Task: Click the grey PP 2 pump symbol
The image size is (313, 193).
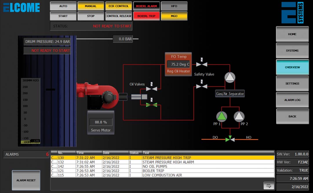Action: click(x=239, y=116)
